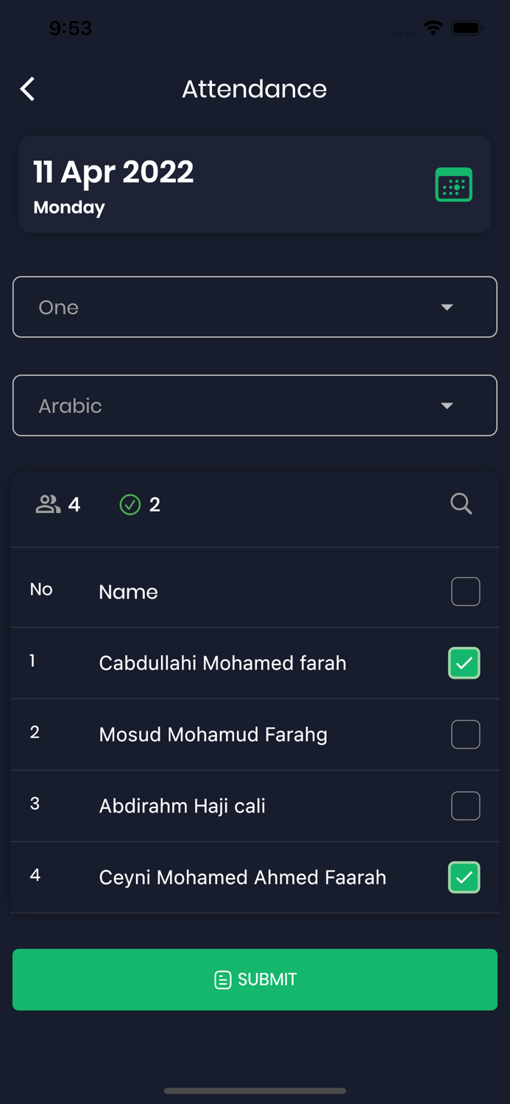Select the Ceyni Mohamed Ahmed Faarah row name
Viewport: 510px width, 1104px height.
[x=243, y=877]
